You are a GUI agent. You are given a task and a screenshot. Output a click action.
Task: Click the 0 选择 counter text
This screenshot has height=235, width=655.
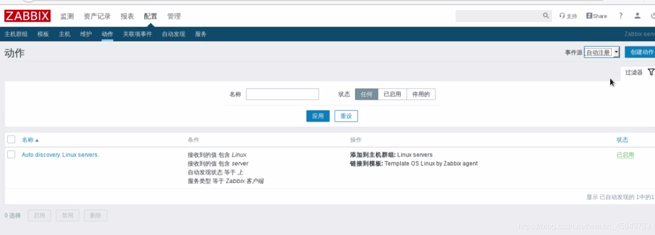pyautogui.click(x=13, y=216)
